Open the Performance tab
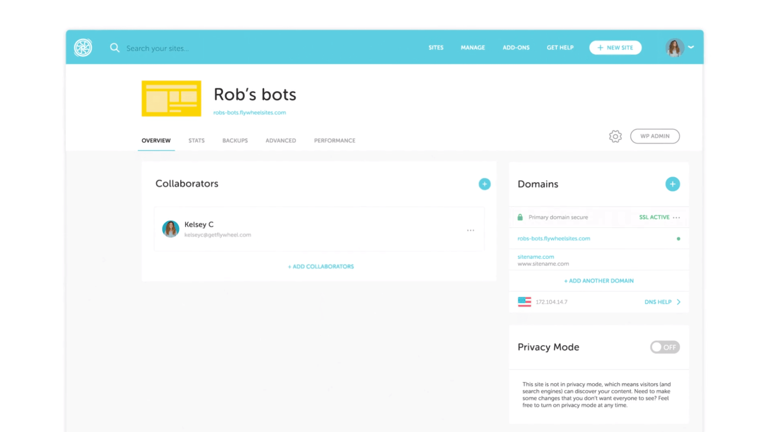772x432 pixels. (x=334, y=140)
